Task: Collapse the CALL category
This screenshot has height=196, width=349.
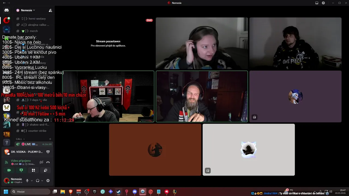Action: (20, 139)
